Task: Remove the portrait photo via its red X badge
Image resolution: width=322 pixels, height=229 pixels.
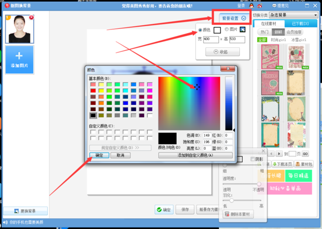Action: pyautogui.click(x=32, y=18)
